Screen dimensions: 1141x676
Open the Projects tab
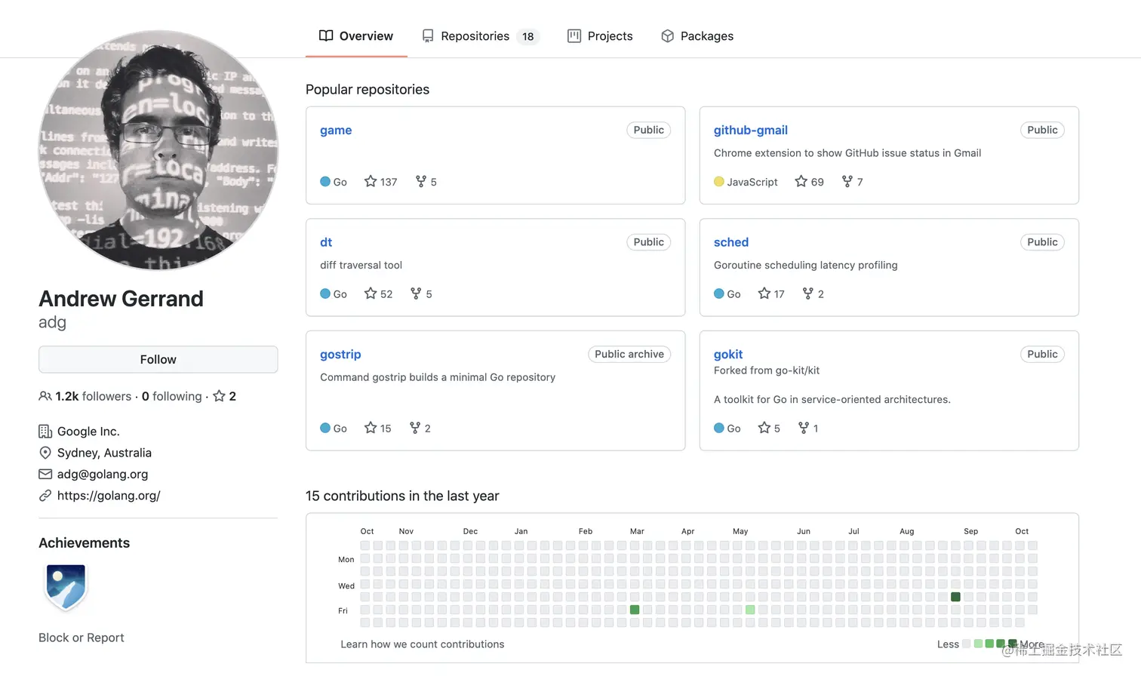pyautogui.click(x=601, y=36)
